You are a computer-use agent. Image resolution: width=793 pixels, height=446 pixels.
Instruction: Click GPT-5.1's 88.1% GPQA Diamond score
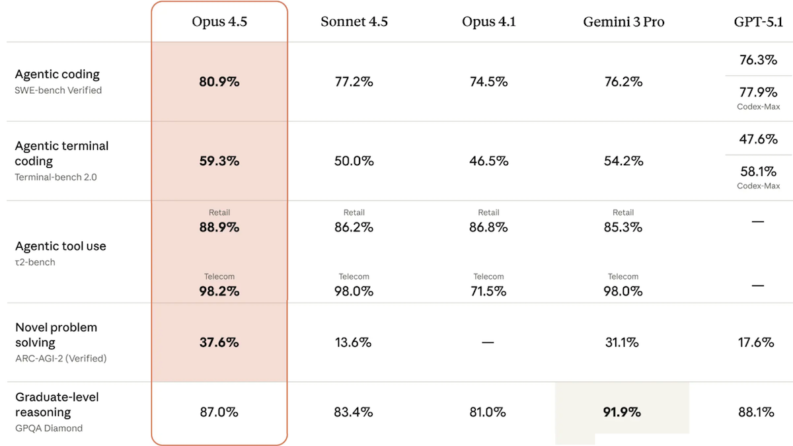pos(756,412)
